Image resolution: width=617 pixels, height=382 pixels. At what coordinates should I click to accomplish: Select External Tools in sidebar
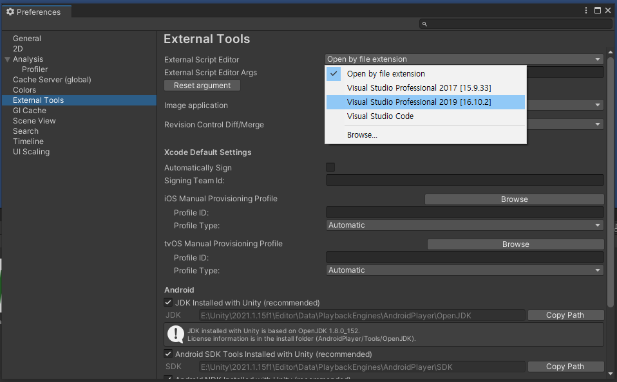(79, 100)
